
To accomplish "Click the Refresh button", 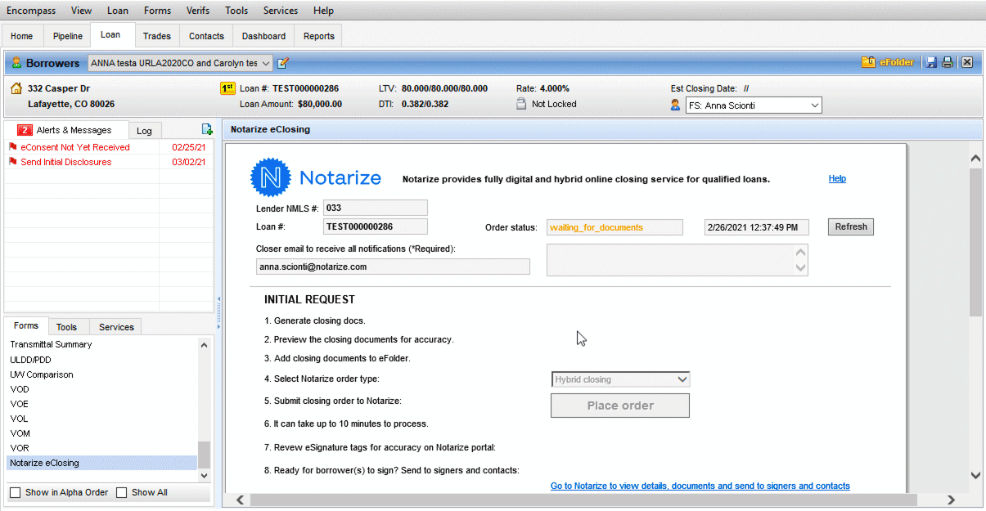I will [x=851, y=227].
